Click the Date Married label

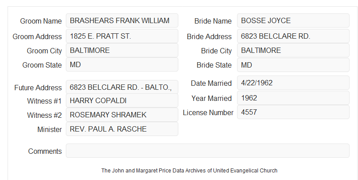click(x=211, y=83)
